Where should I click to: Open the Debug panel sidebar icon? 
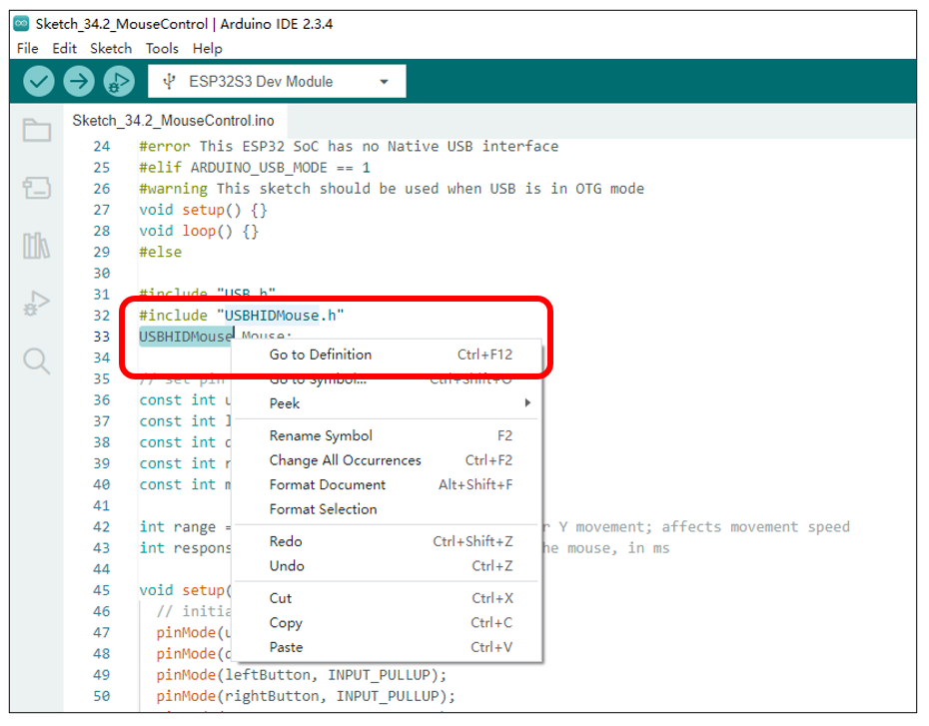pyautogui.click(x=37, y=303)
